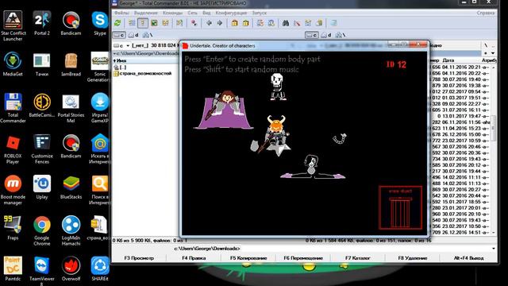Open the Выделение menu
508x286 pixels.
(x=145, y=13)
